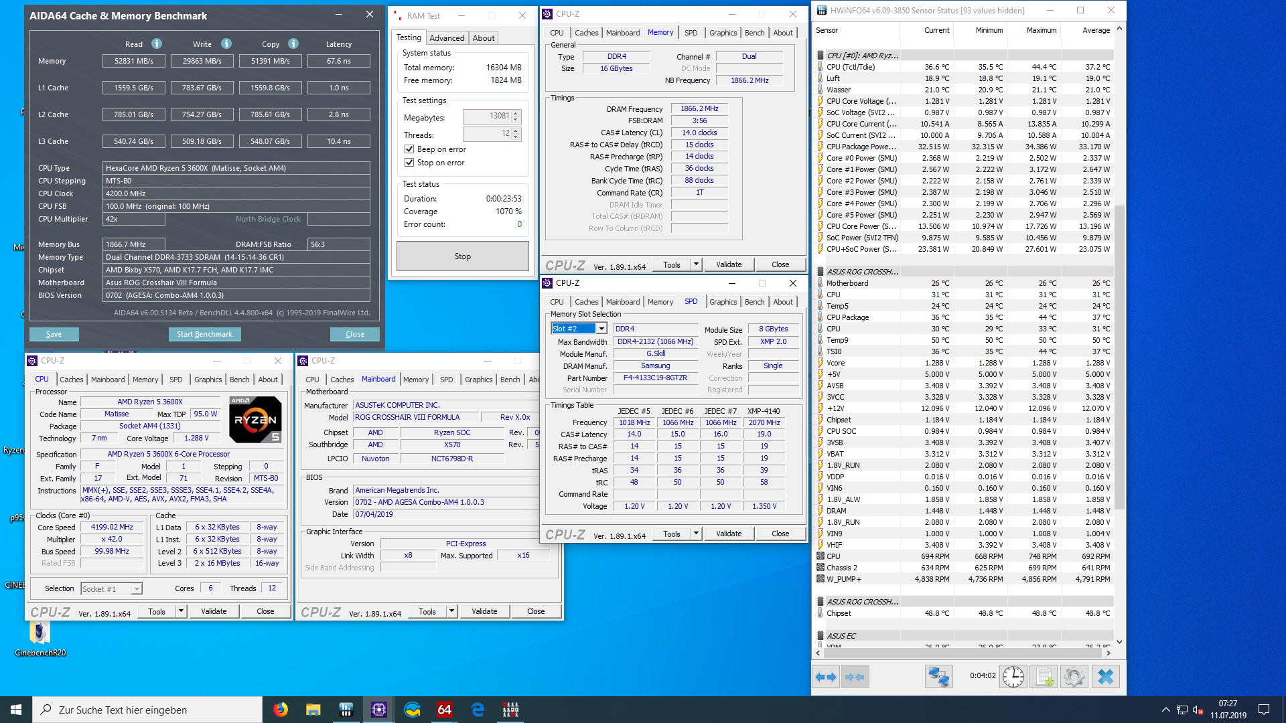This screenshot has width=1286, height=723.
Task: Start logging with the sheet-plus icon
Action: coord(1044,677)
